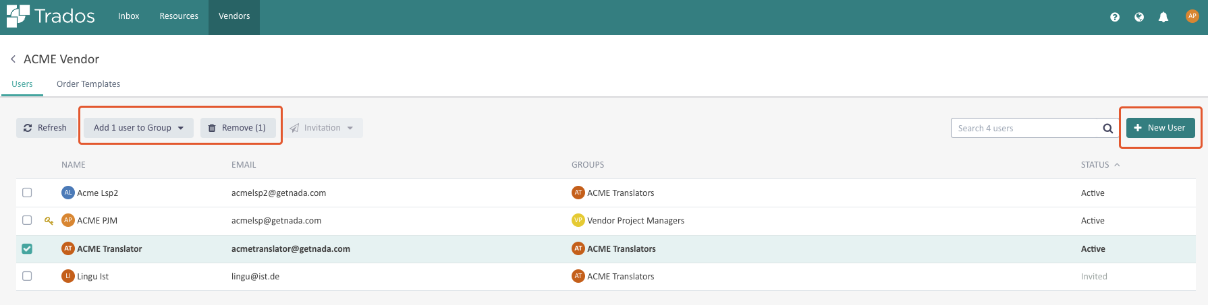Click the search magnifier icon
This screenshot has height=305, width=1208.
[1107, 128]
